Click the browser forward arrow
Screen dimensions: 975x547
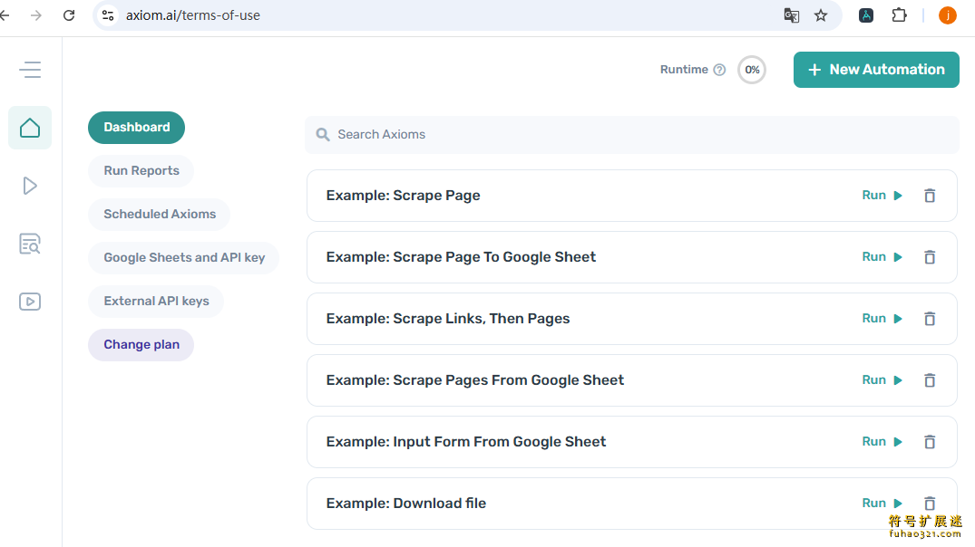(x=36, y=15)
